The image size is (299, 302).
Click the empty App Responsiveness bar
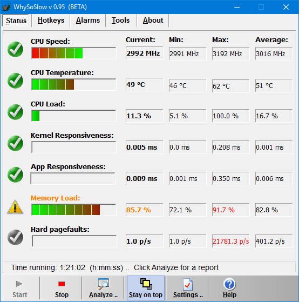click(x=73, y=178)
